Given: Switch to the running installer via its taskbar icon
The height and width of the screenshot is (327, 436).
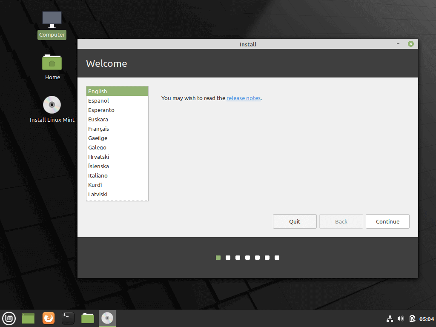Looking at the screenshot, I should coord(107,318).
